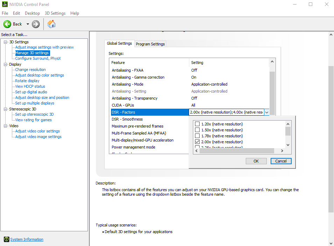334x246 pixels.
Task: Click DSR popup list scroll down arrow
Action: coord(288,145)
